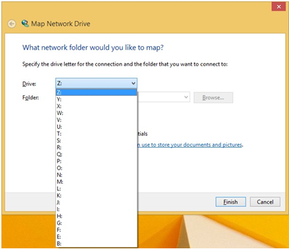Set drive letter to E:
This screenshot has height=249, width=289.
pos(97,237)
